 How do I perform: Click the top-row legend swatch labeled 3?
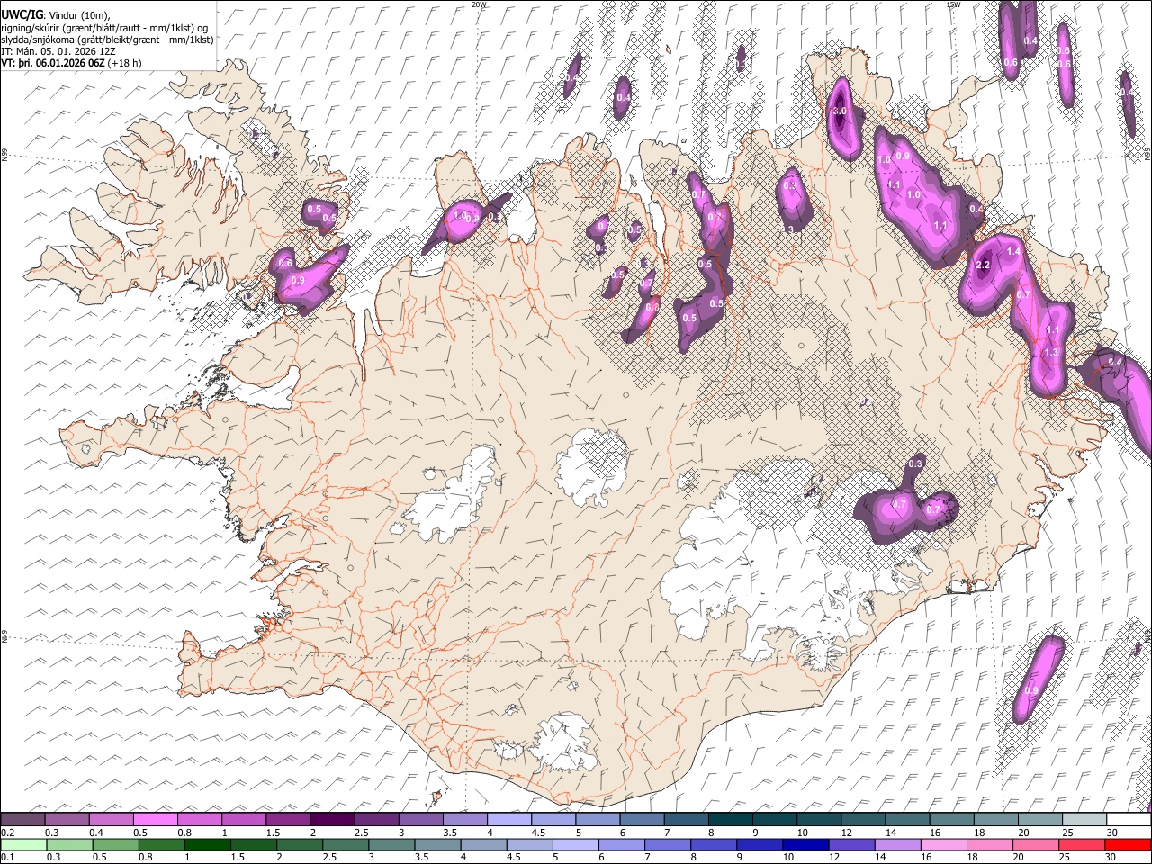(x=421, y=819)
